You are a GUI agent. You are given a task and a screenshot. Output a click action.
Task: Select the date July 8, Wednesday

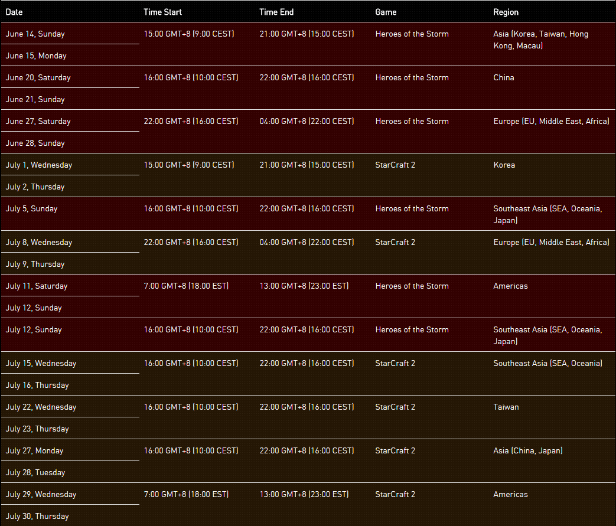tap(39, 243)
